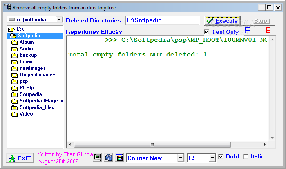The width and height of the screenshot is (286, 169).
Task: Click the 'Written by Eitan Gilboa' text
Action: click(x=65, y=155)
